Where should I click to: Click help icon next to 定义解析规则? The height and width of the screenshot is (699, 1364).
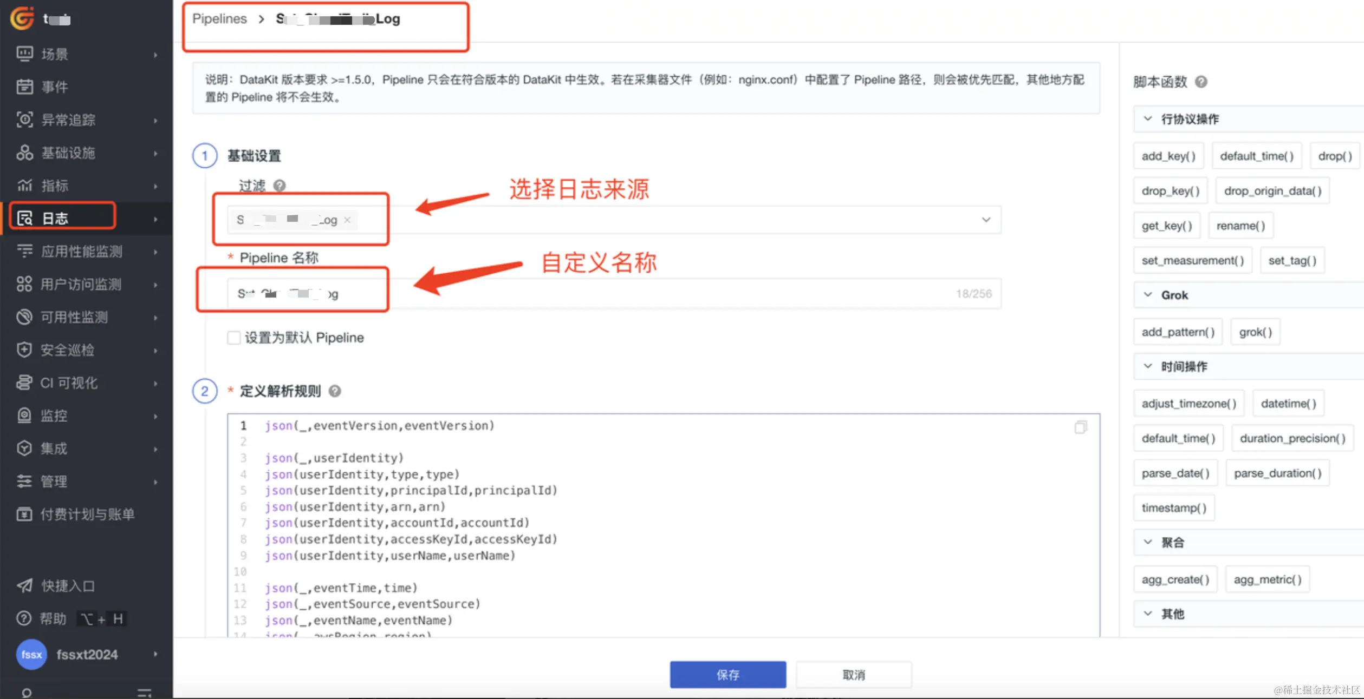[x=335, y=391]
